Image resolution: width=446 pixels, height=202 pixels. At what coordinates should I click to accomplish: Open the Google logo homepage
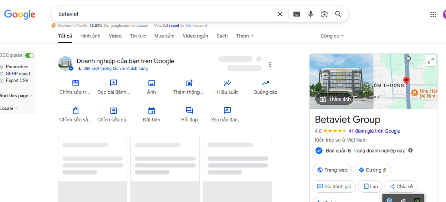(20, 14)
